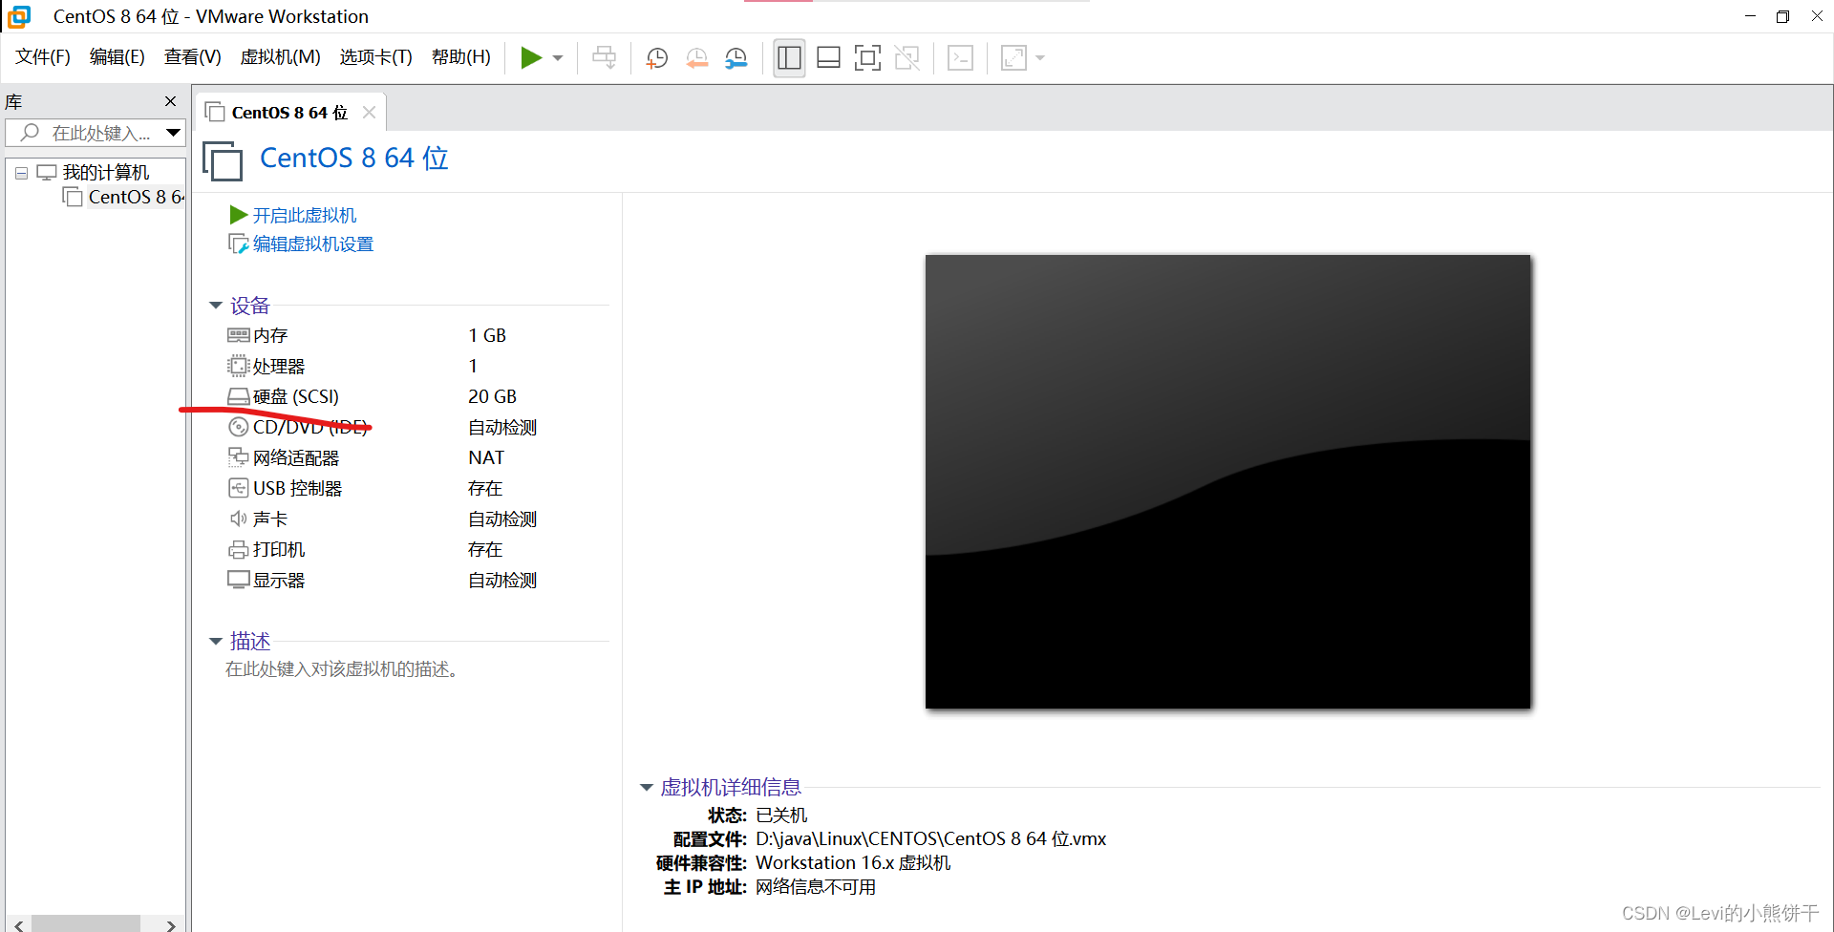1834x932 pixels.
Task: Click 开启此虚拟机 link
Action: pos(304,216)
